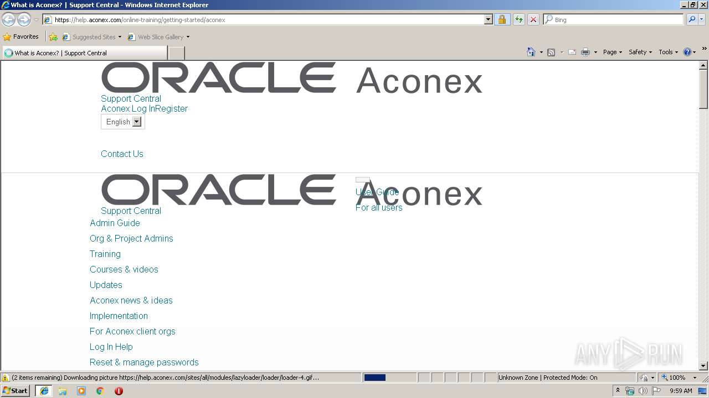
Task: Open the Tools menu
Action: tap(668, 52)
